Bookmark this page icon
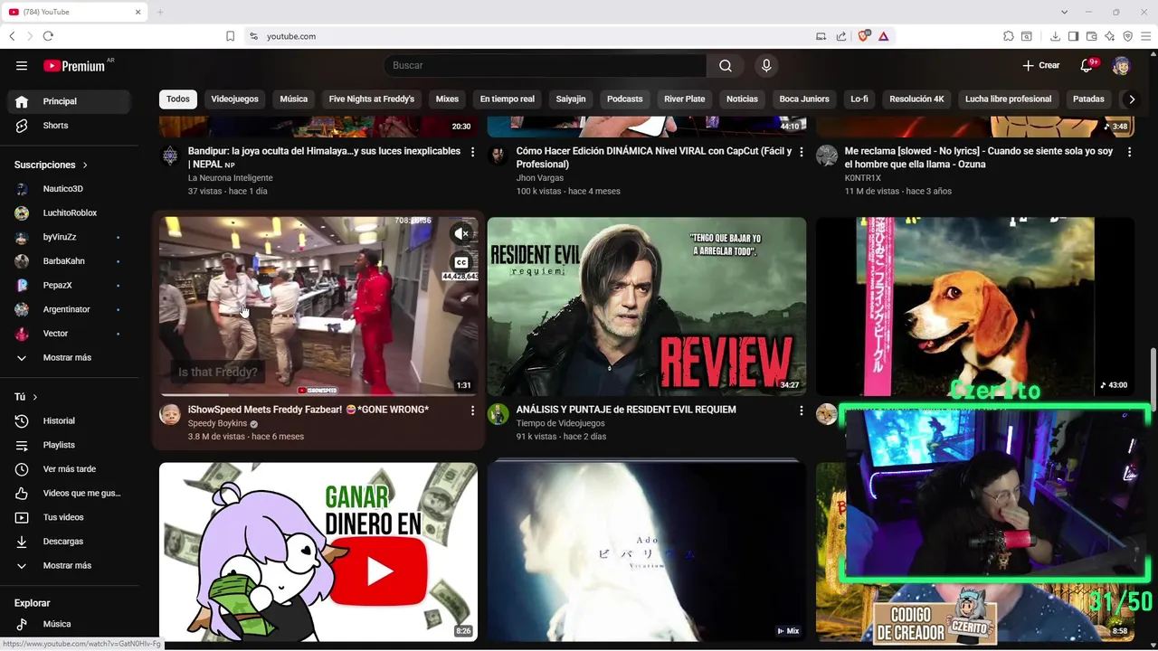1158x651 pixels. (x=230, y=36)
